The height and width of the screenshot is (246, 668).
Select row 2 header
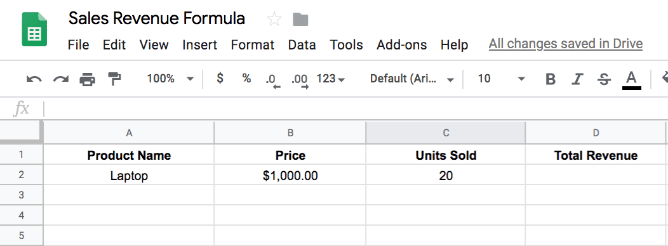(x=22, y=175)
